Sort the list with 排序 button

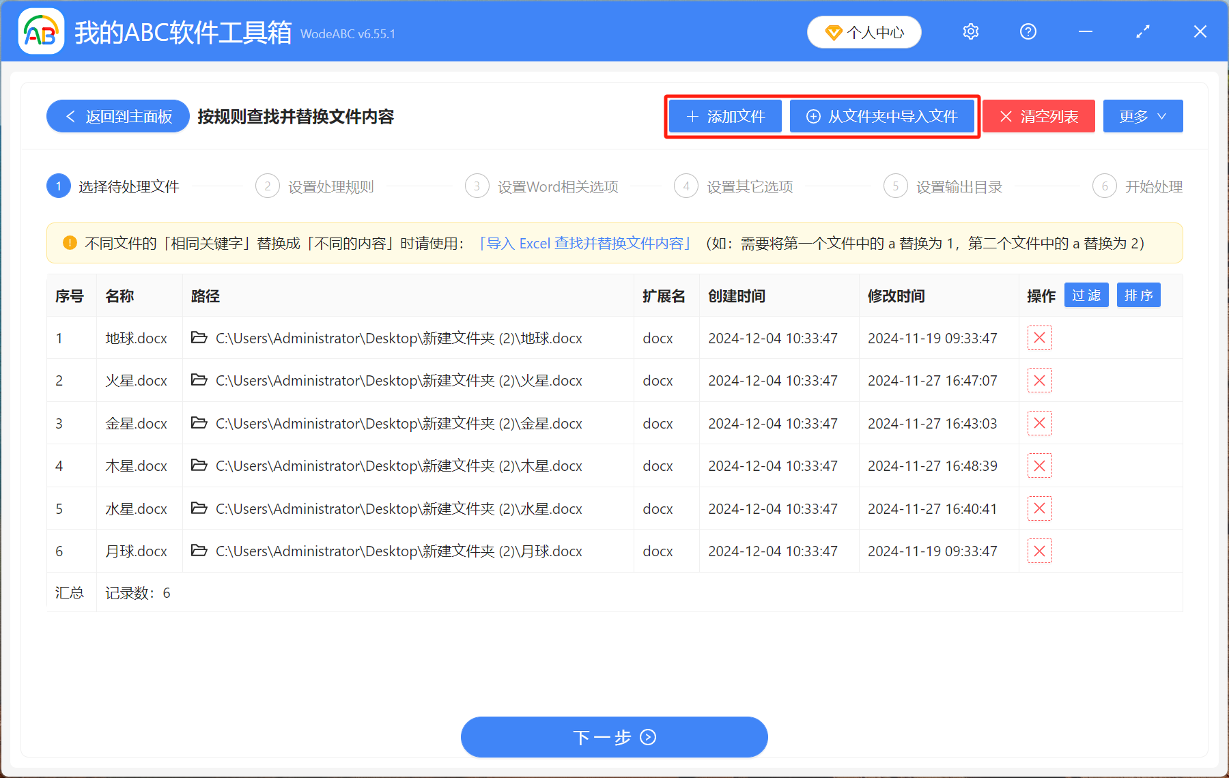tap(1138, 296)
